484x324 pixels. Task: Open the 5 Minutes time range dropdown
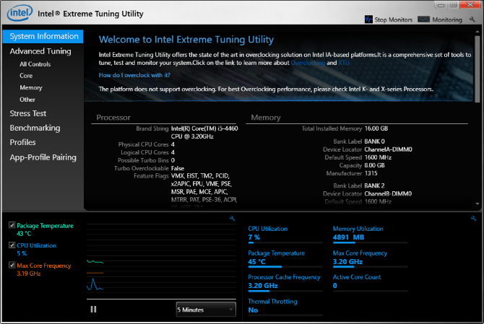pos(206,310)
